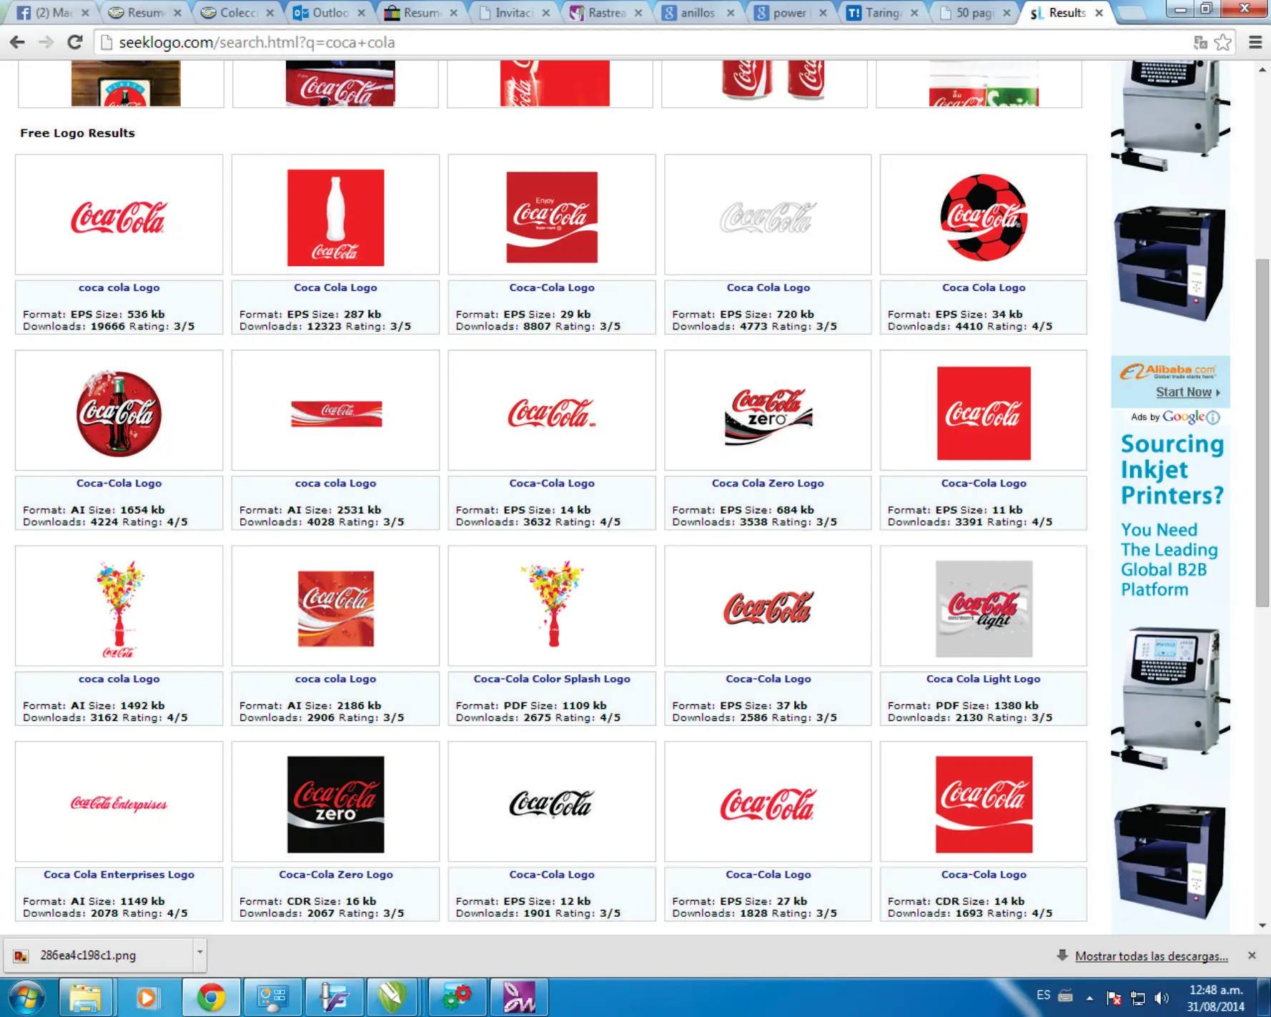Open the Chrome hamburger menu
1271x1017 pixels.
pos(1255,43)
